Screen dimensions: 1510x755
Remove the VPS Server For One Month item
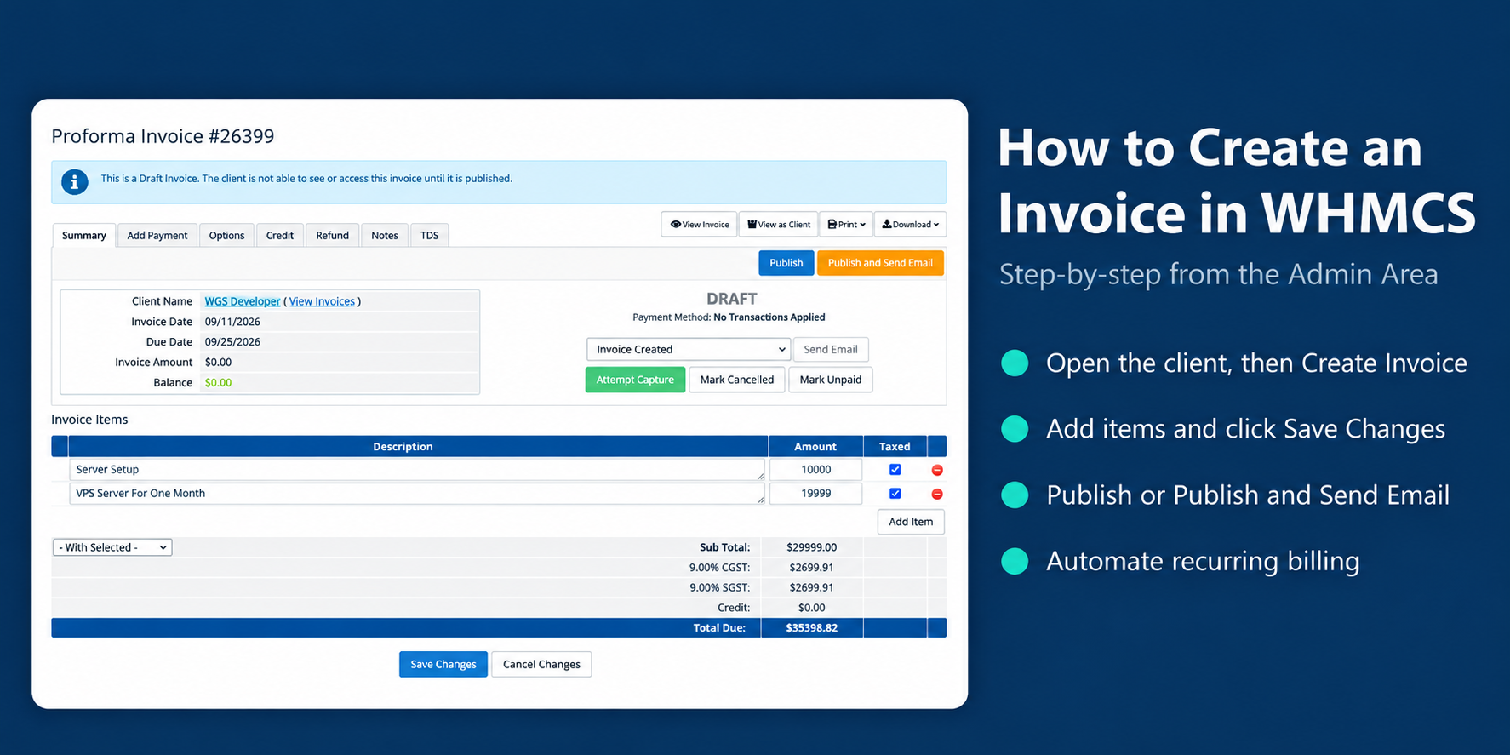pos(937,494)
